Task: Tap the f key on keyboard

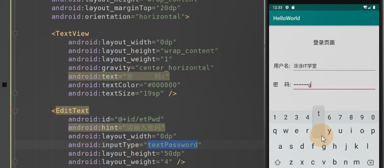Action: coord(313,147)
